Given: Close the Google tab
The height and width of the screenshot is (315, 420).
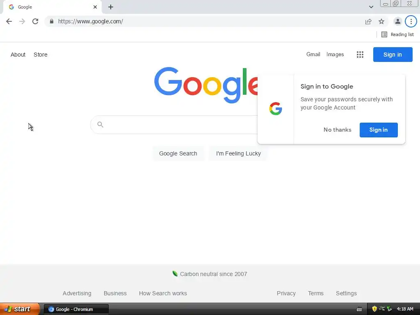Looking at the screenshot, I should [95, 7].
